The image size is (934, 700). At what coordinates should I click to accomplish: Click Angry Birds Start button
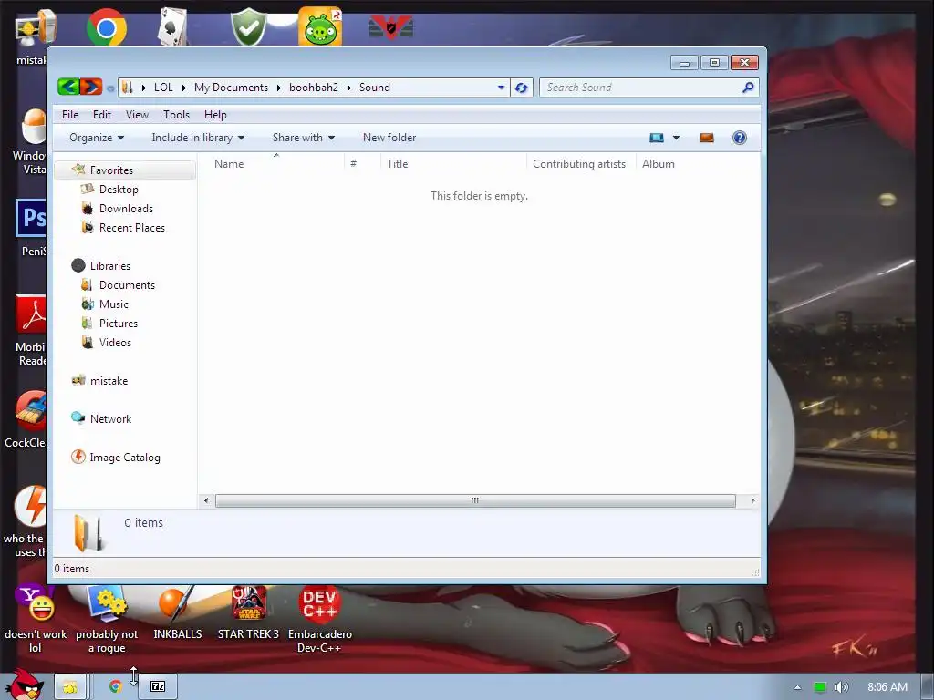pyautogui.click(x=25, y=685)
